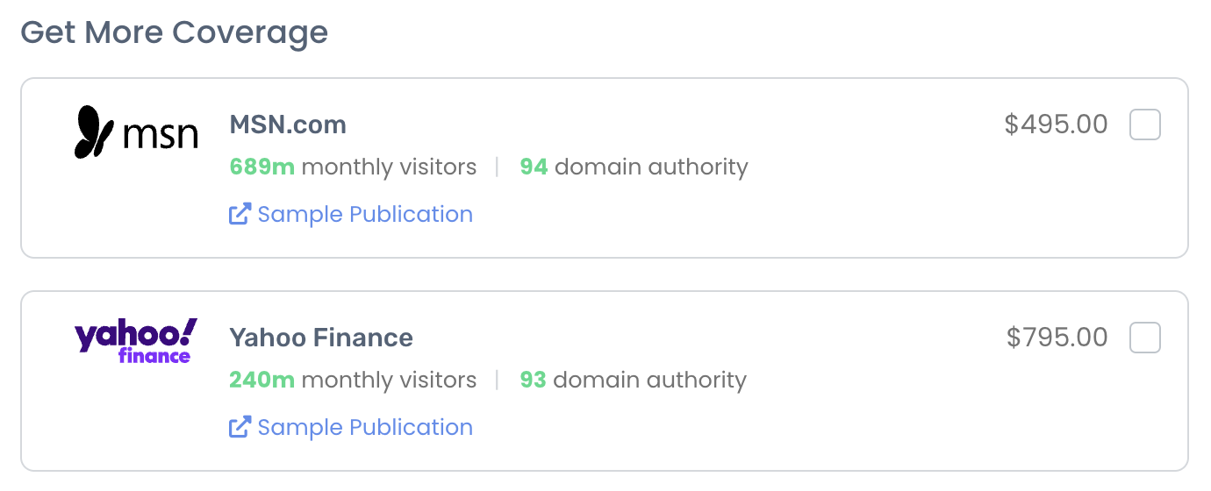Click the 93 domain authority text
The width and height of the screenshot is (1211, 491).
coord(633,380)
